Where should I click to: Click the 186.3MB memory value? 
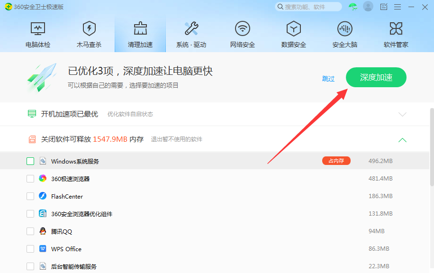point(380,196)
